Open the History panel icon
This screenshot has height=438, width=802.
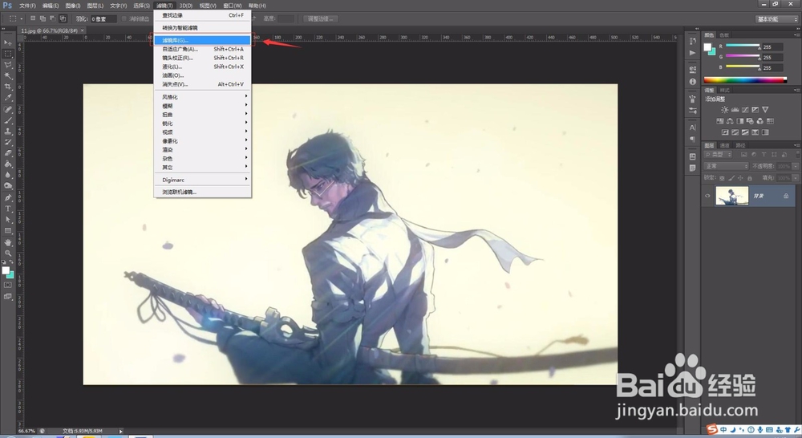click(x=693, y=42)
